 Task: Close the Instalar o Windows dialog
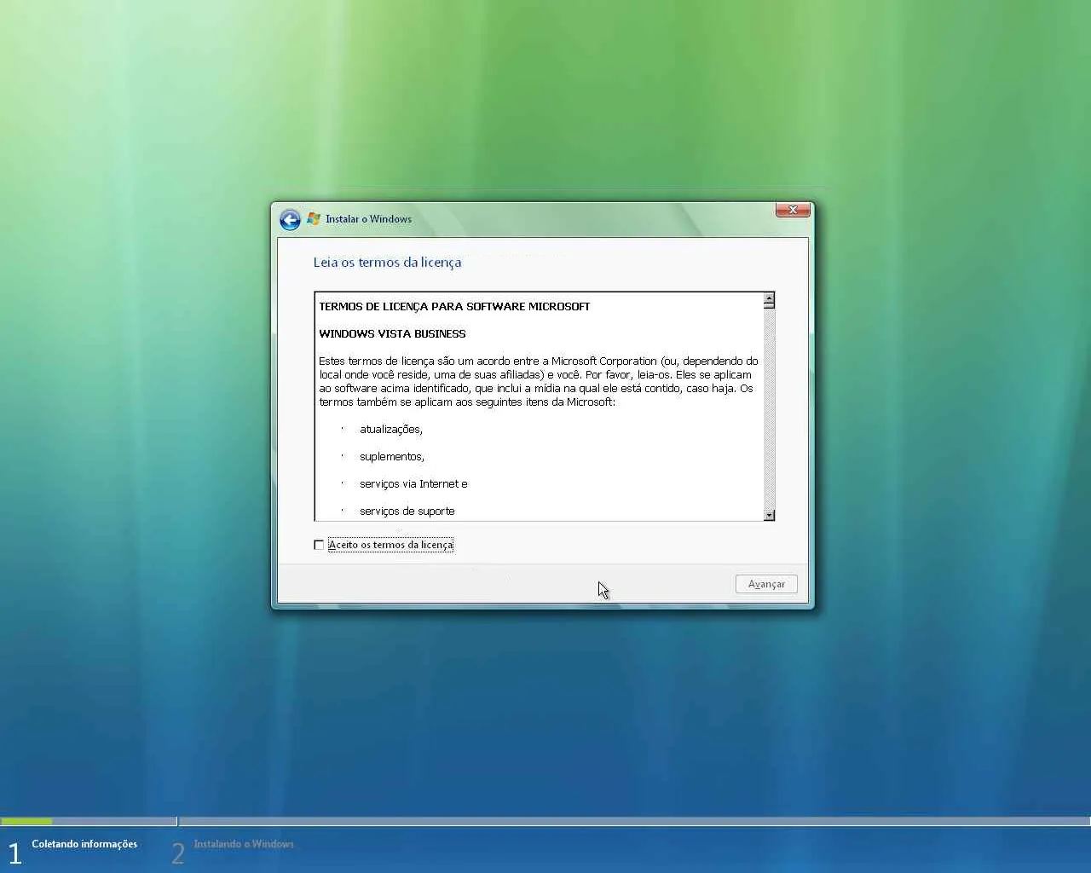[x=793, y=210]
